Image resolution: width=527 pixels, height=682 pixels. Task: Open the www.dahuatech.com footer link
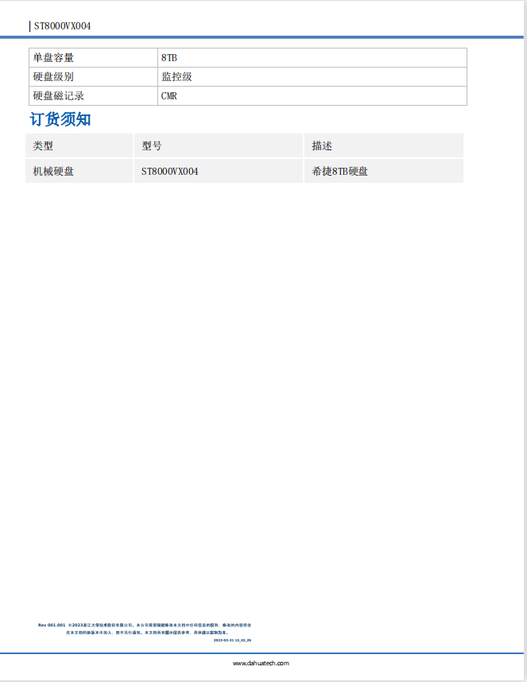[x=261, y=663]
